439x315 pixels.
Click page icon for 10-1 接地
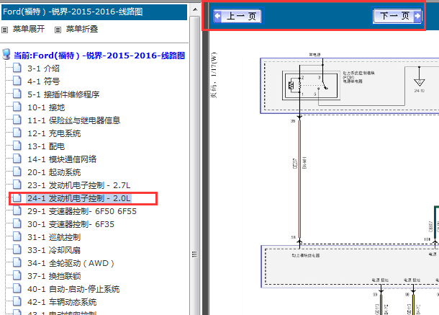17,107
